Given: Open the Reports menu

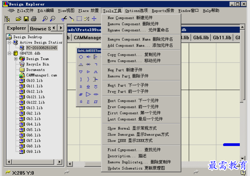Looking at the screenshot, I should click(163, 11).
